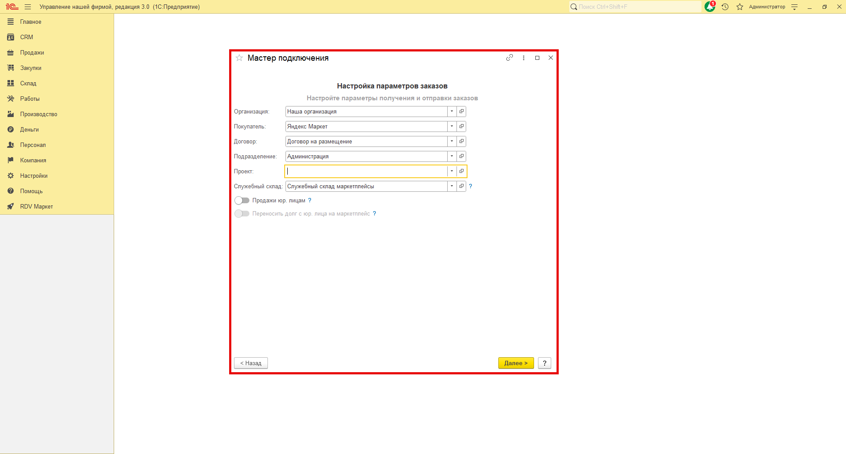Viewport: 846px width, 454px height.
Task: Expand the Договор dropdown list
Action: [452, 141]
